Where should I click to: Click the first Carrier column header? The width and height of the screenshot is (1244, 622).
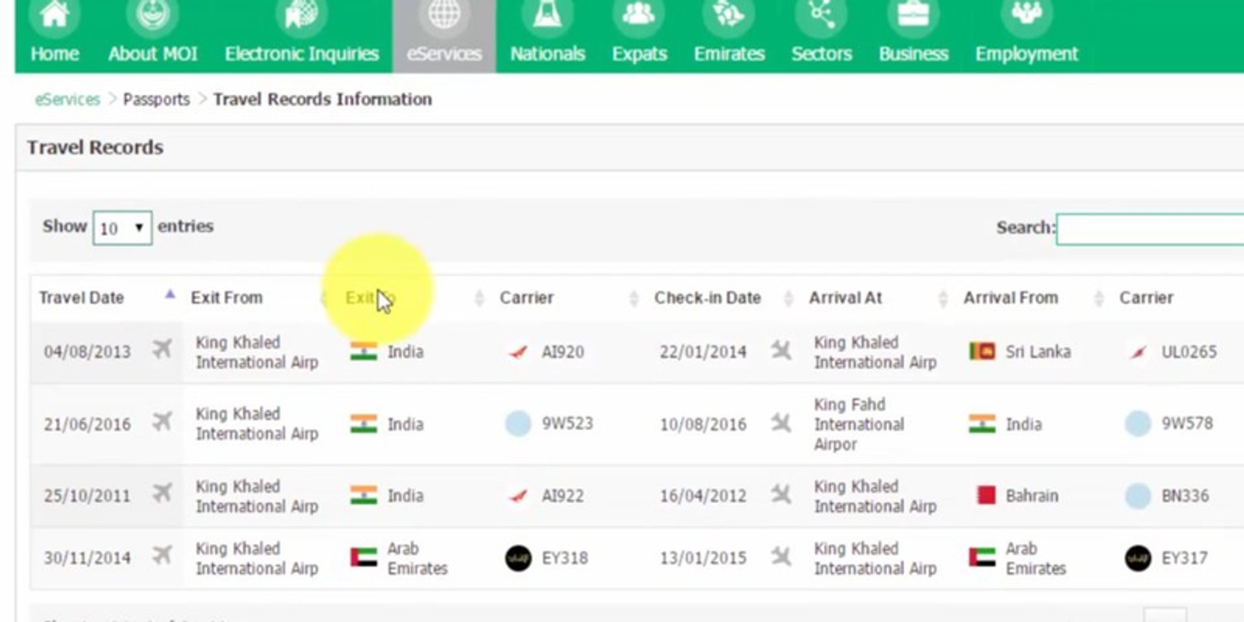(x=526, y=298)
